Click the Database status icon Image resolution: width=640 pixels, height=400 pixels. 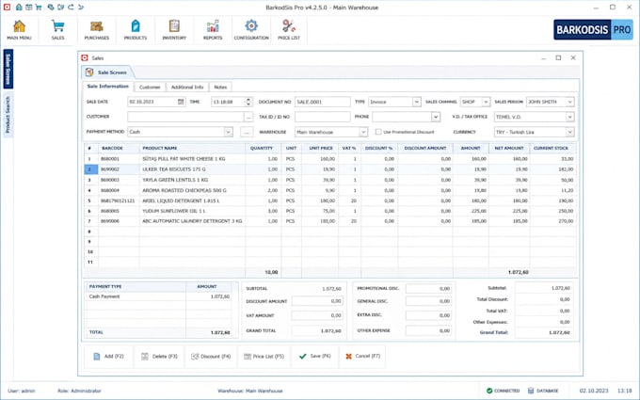click(x=531, y=391)
